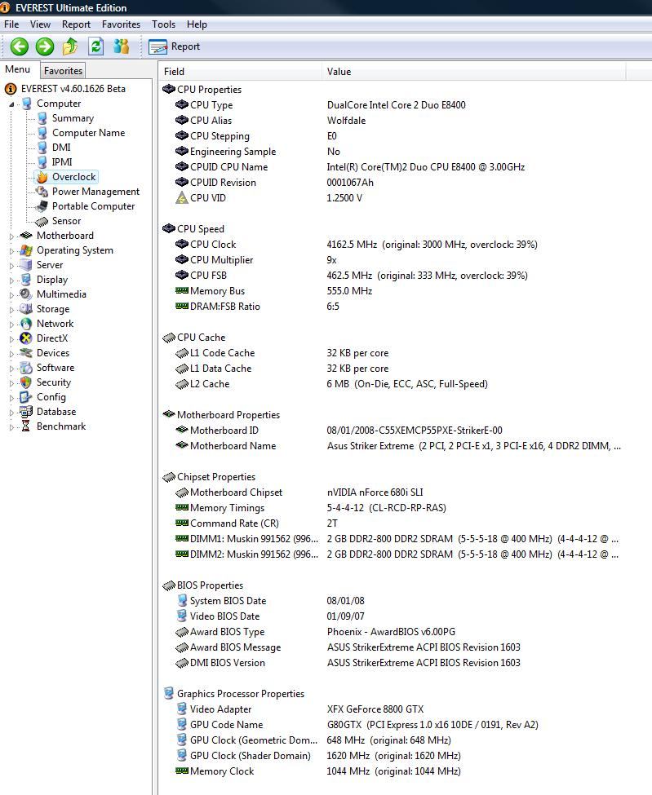Screen dimensions: 652x795
Task: Select DMI in the tree
Action: coord(61,148)
